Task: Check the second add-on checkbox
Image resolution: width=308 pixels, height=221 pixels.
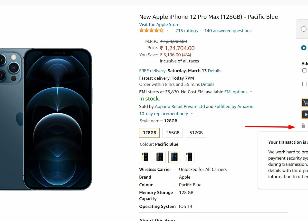Action: pos(304,84)
